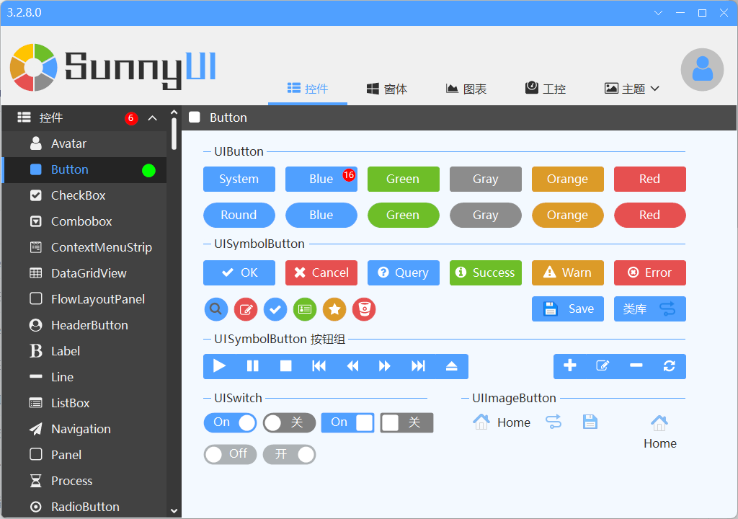Select Avatar in the sidebar

coord(84,143)
